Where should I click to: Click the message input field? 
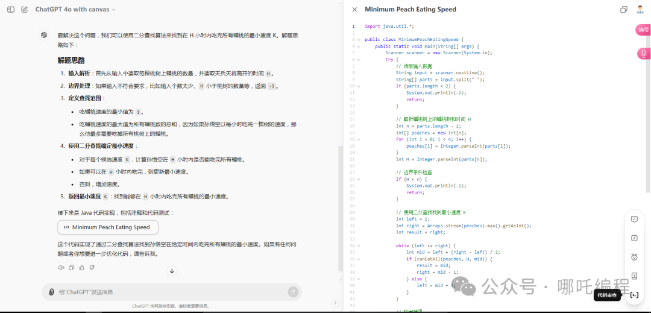[169, 292]
